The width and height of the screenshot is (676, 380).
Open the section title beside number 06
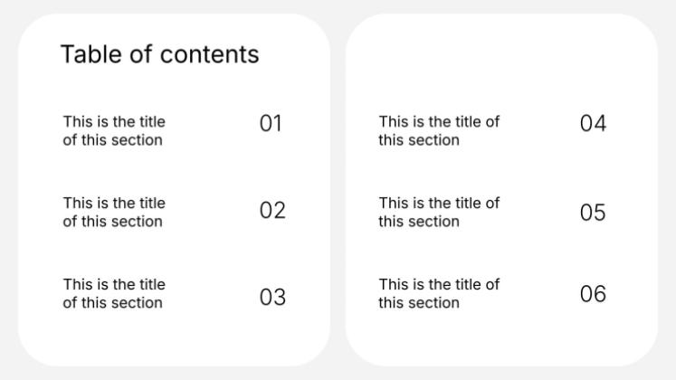click(439, 293)
